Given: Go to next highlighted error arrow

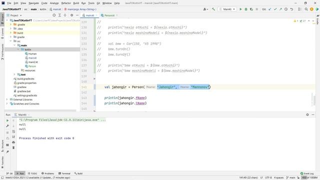Looking at the screenshot, I should (x=313, y=21).
